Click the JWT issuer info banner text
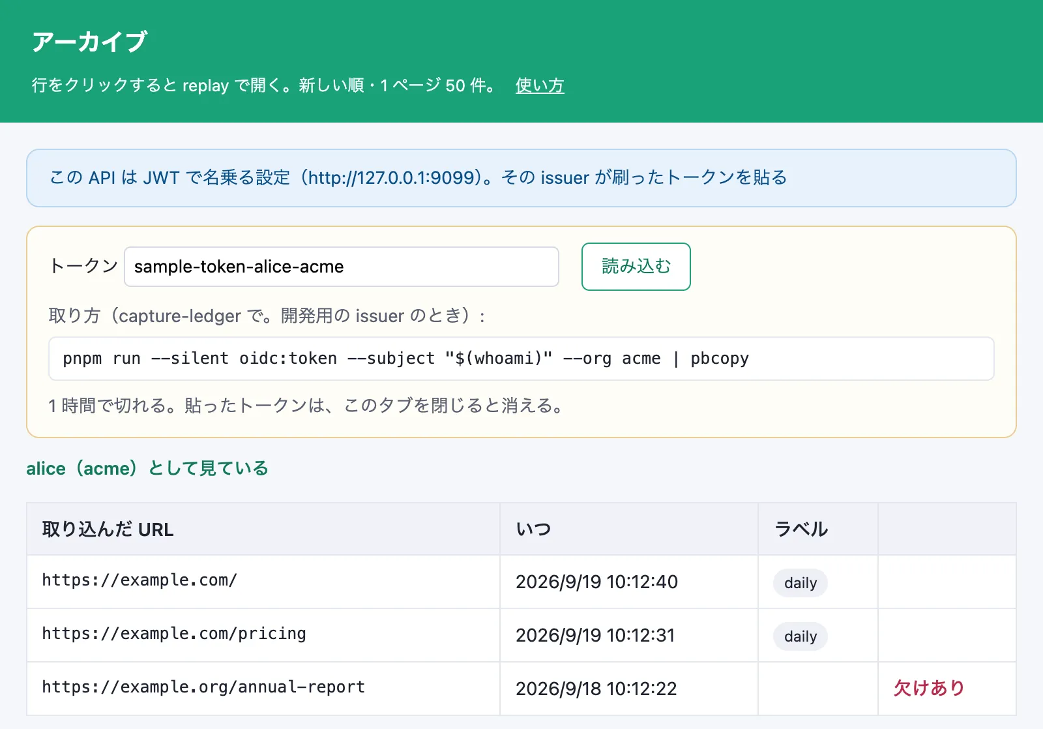The height and width of the screenshot is (729, 1043). click(419, 177)
